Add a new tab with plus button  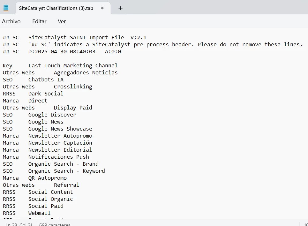120,8
